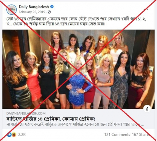The image size is (157, 141).
Task: Click the blue Like reaction icon
Action: pyautogui.click(x=9, y=135)
